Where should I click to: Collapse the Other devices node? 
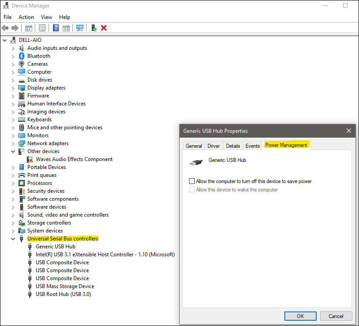click(13, 151)
